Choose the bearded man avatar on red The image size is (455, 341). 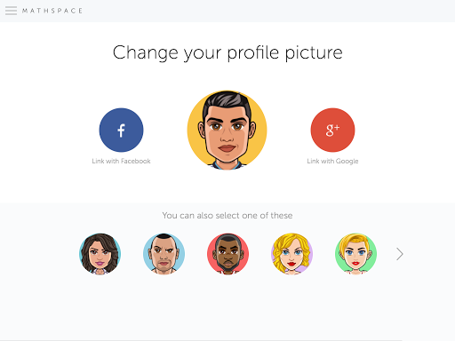tap(227, 254)
